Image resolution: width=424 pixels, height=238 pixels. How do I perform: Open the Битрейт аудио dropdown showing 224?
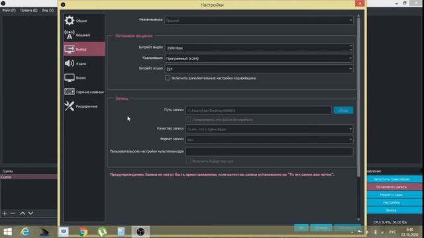[x=259, y=69]
